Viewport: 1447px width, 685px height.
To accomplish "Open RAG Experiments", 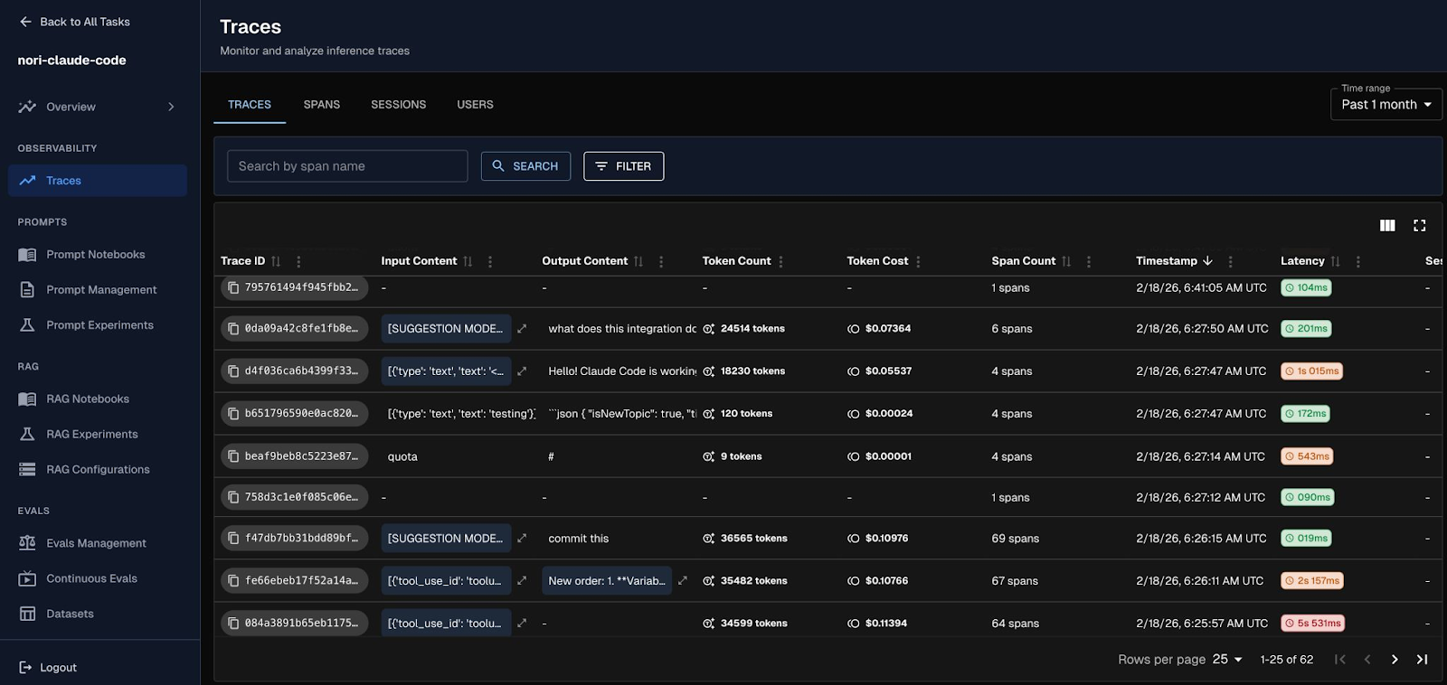I will (98, 434).
